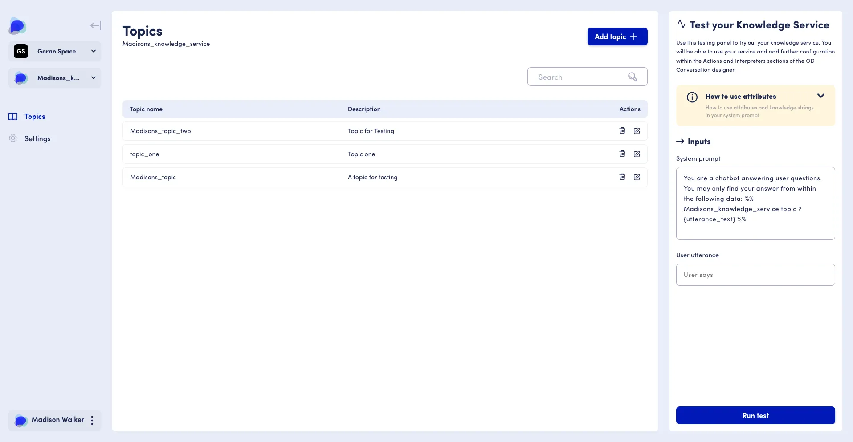The image size is (853, 442).
Task: Open Madison Walker's three-dot menu
Action: pyautogui.click(x=92, y=420)
